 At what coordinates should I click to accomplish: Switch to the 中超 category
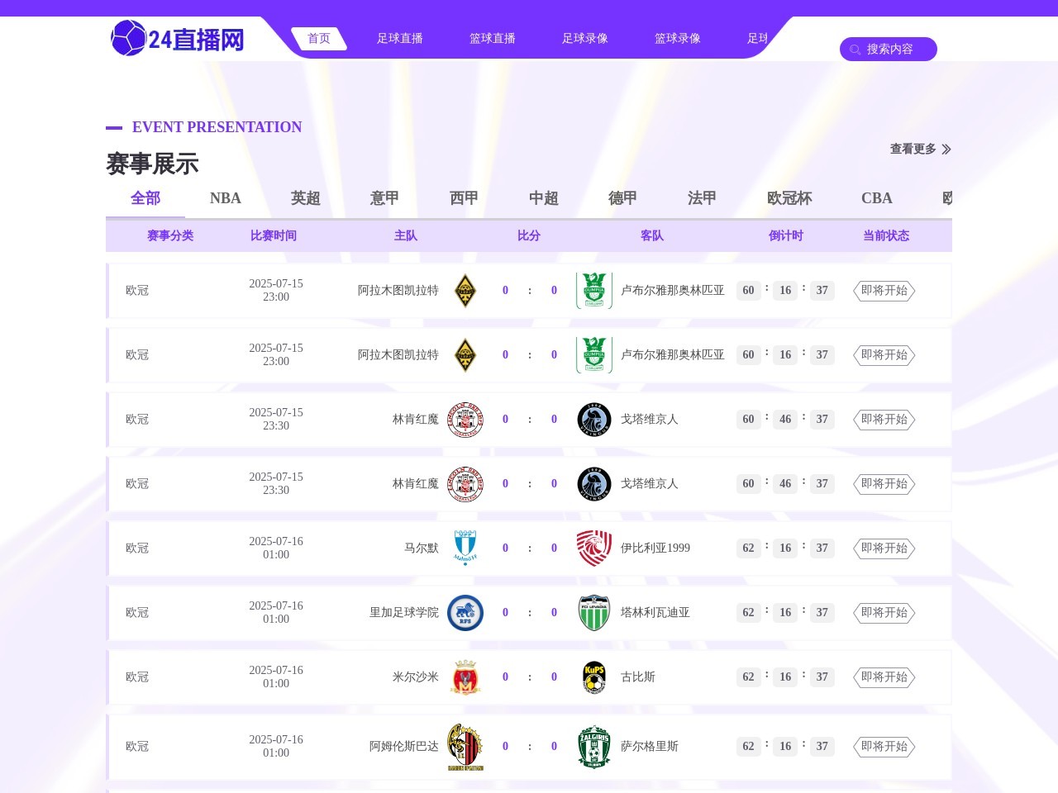pos(543,198)
